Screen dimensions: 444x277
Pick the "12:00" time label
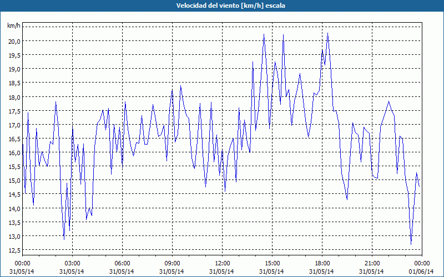[223, 264]
